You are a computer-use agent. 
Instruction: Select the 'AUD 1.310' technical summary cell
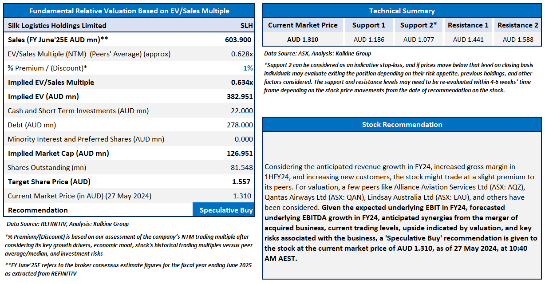click(x=303, y=39)
